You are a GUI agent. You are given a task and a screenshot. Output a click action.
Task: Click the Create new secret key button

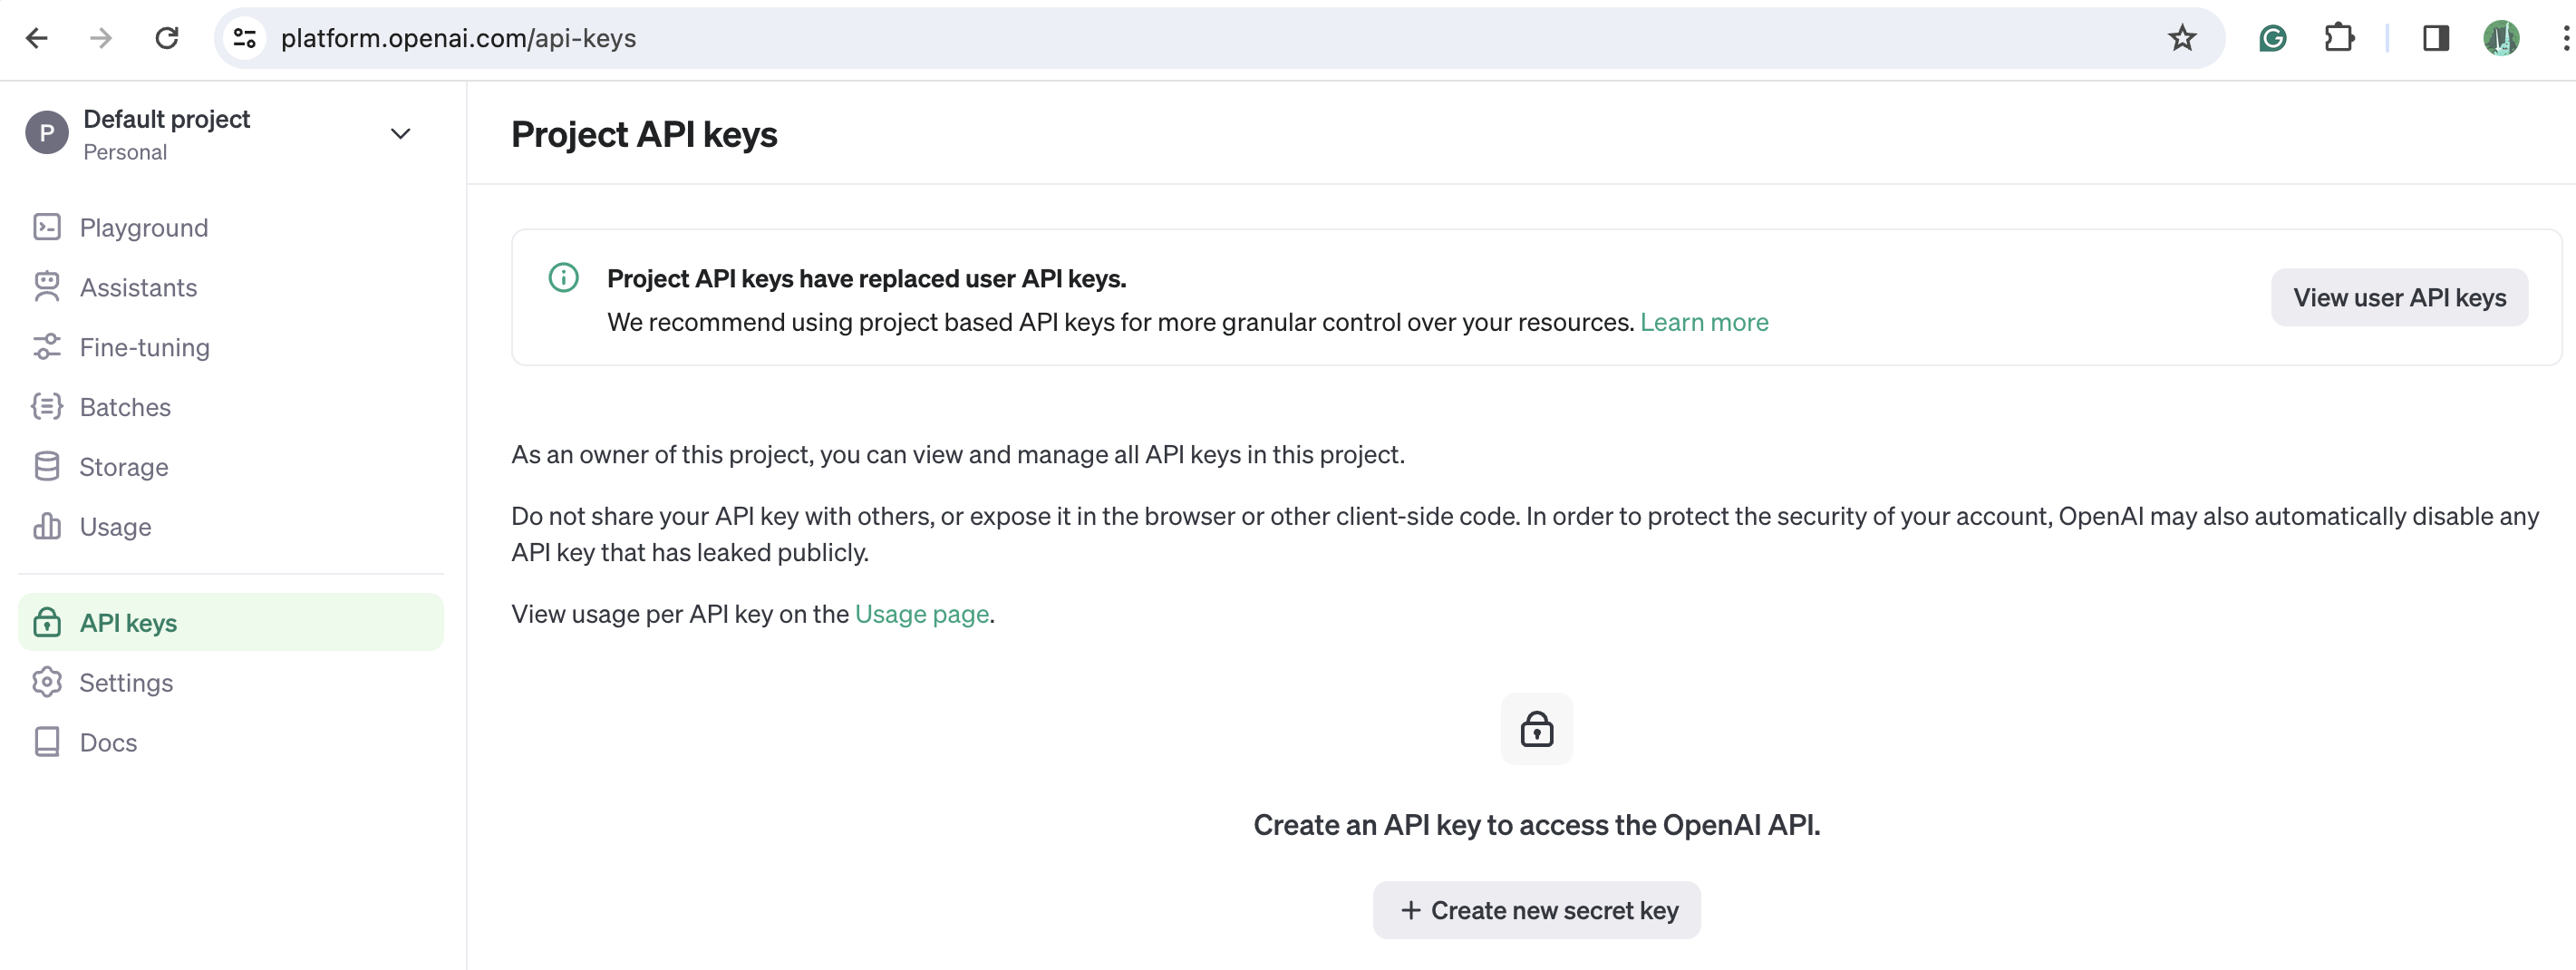pos(1536,910)
